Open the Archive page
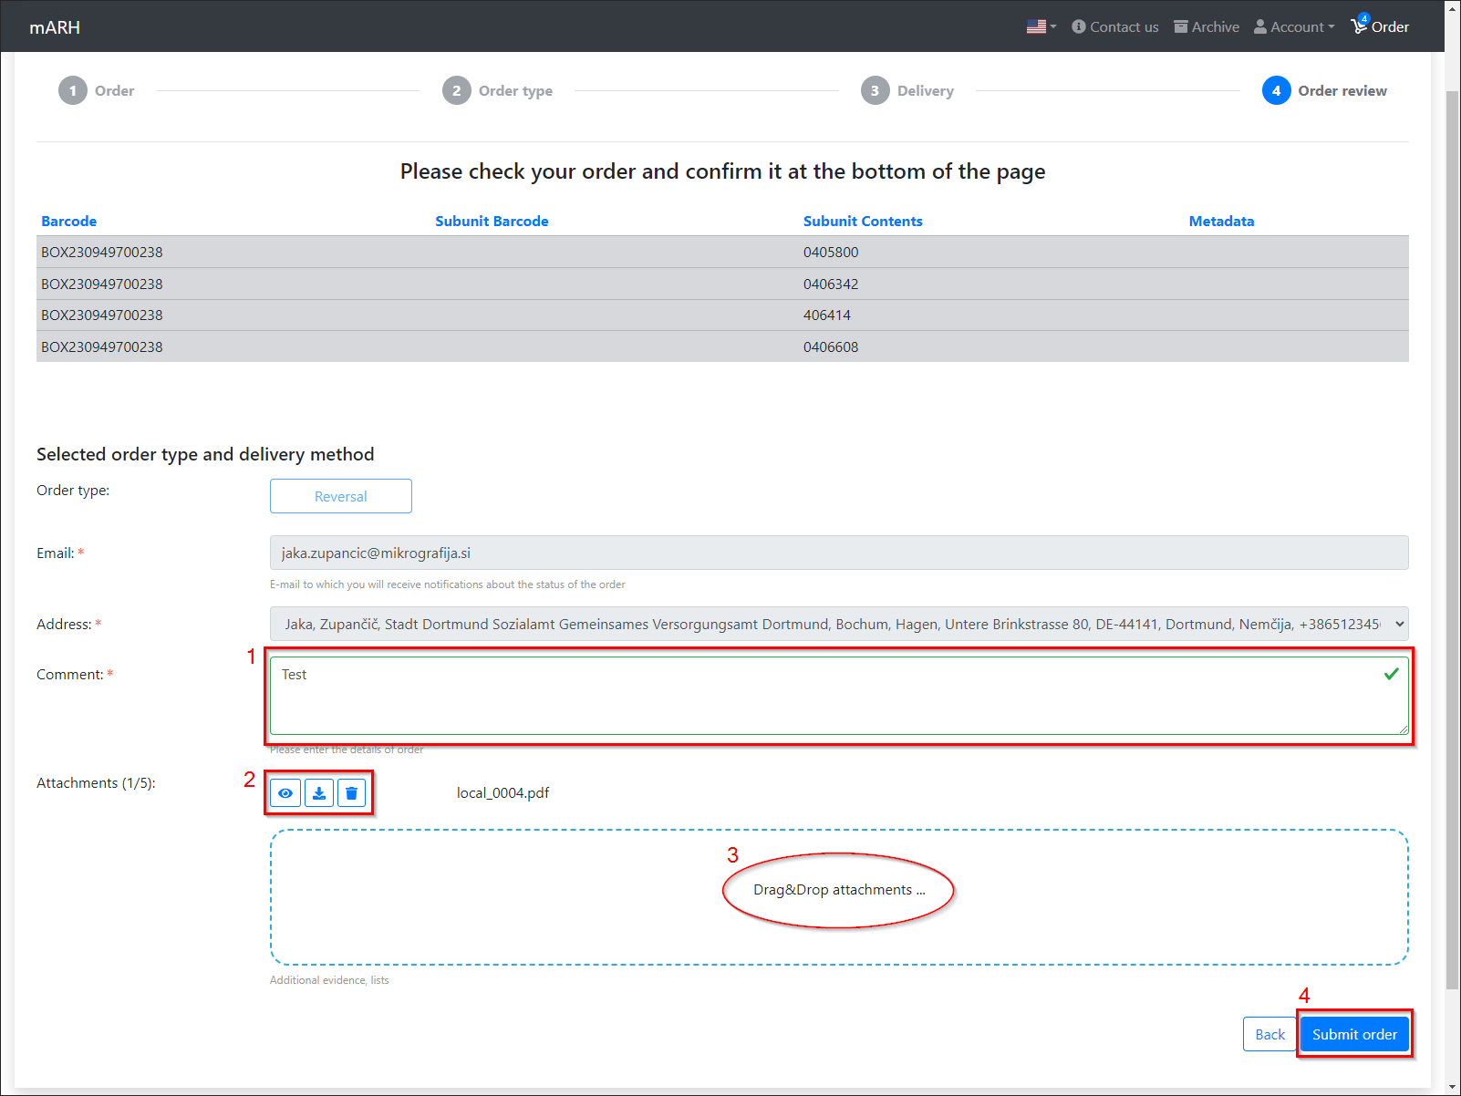 [x=1206, y=26]
